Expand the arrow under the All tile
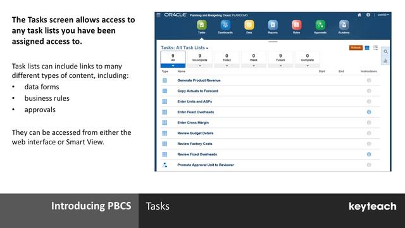This screenshot has height=228, width=405. (173, 66)
